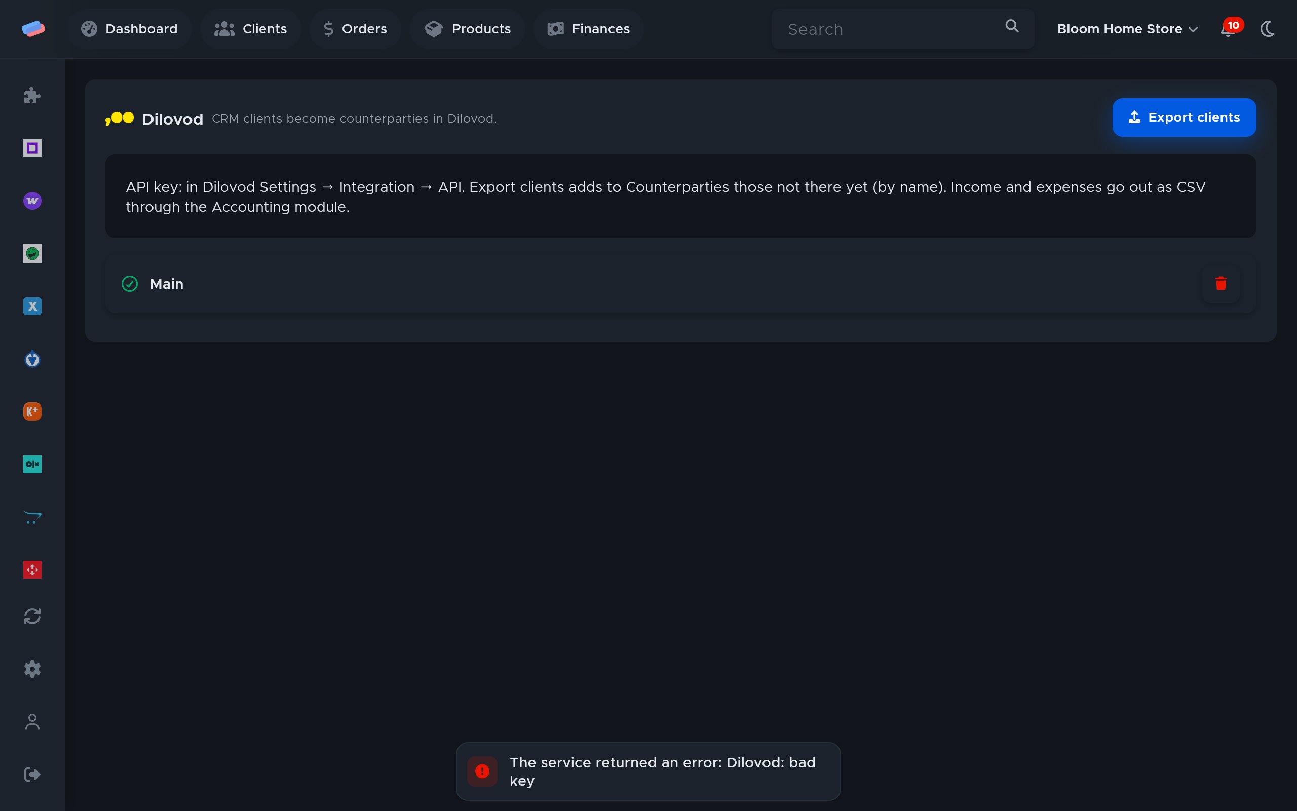Click 'CRM clients become counterparties in Dilovod.' text
The height and width of the screenshot is (811, 1297).
[x=354, y=119]
